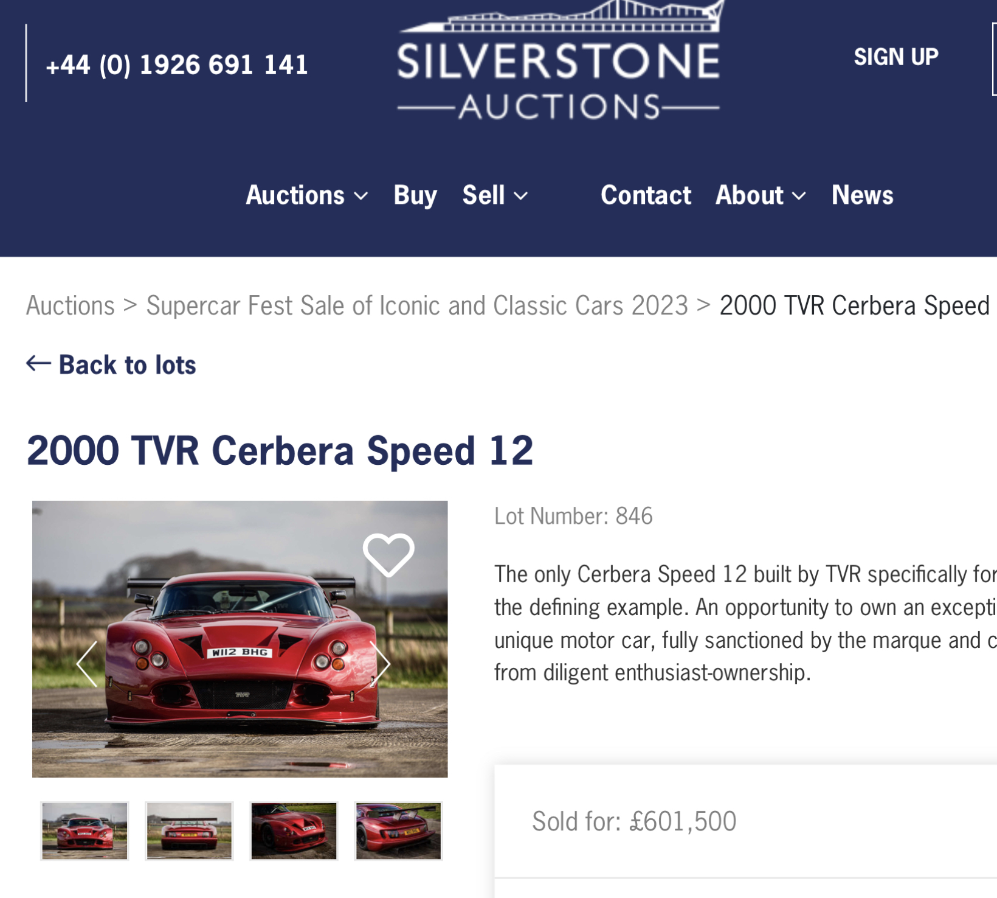Expand the Sell menu dropdown
Image resolution: width=997 pixels, height=898 pixels.
pos(495,195)
